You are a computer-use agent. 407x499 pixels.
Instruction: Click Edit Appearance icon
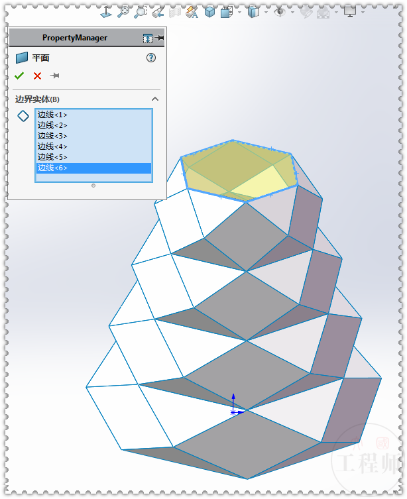tap(306, 12)
